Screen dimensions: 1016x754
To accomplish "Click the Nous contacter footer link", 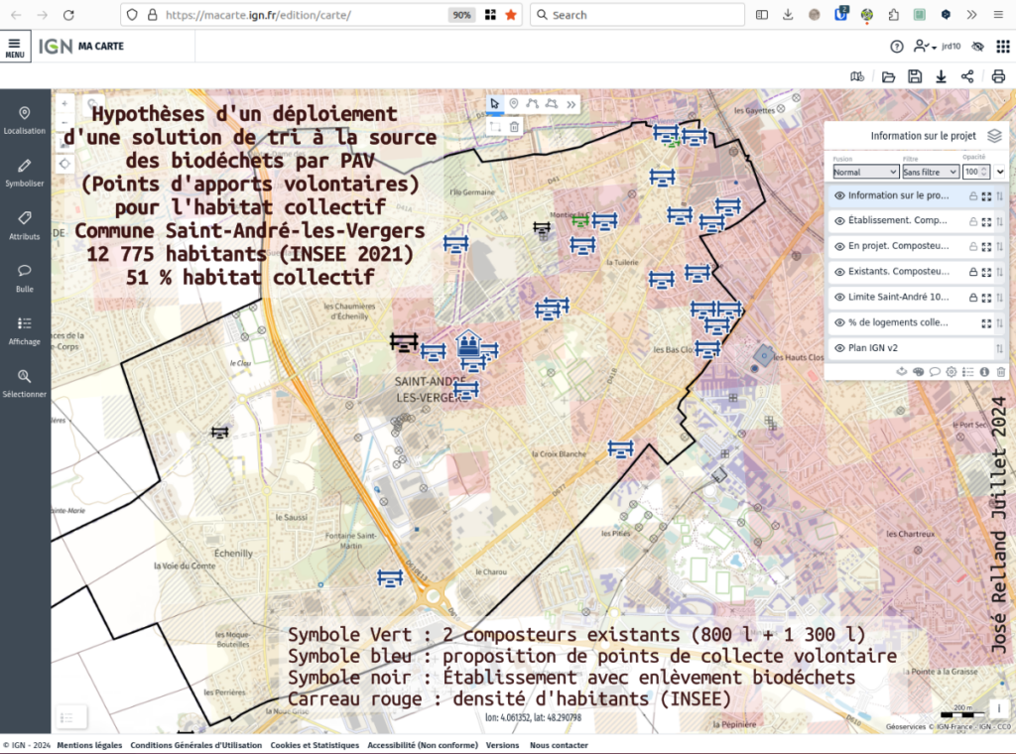I will tap(559, 745).
